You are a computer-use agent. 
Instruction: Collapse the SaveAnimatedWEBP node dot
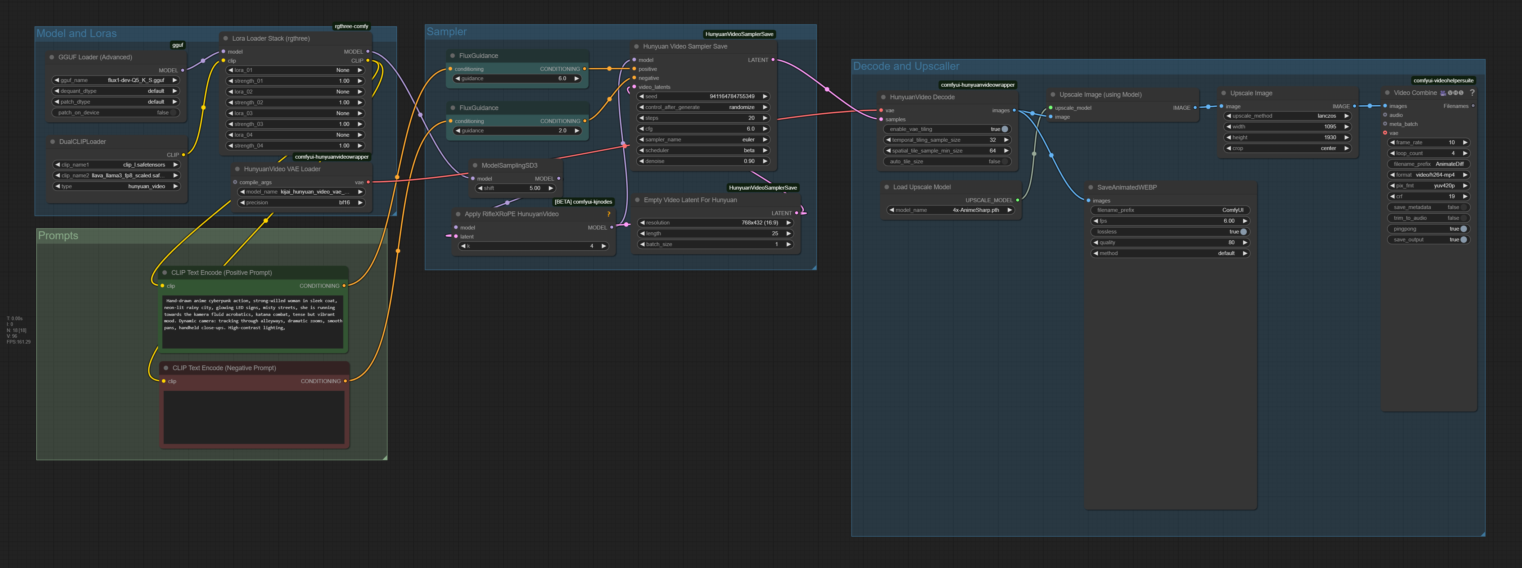click(1091, 188)
